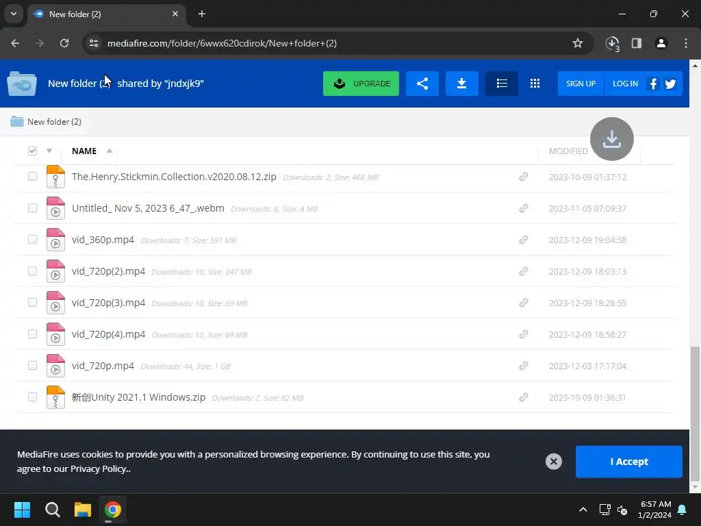Click the zip file icon for Henry Stickmin
701x526 pixels.
55,177
